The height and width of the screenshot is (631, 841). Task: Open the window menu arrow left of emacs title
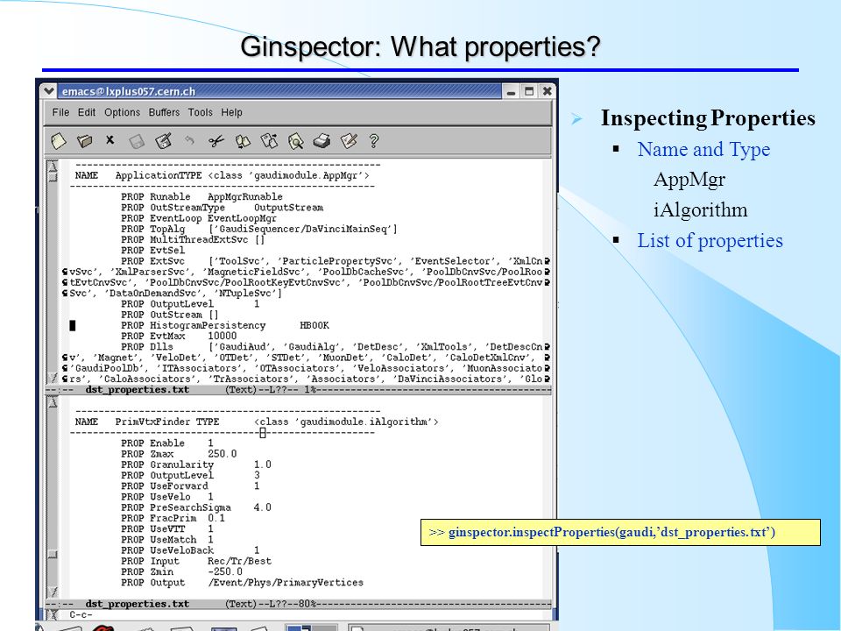click(x=49, y=91)
